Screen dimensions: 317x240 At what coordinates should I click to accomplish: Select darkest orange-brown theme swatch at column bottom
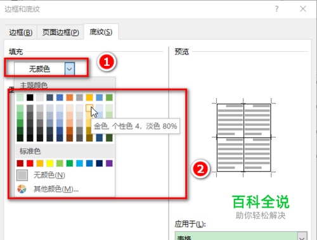[x=70, y=138]
